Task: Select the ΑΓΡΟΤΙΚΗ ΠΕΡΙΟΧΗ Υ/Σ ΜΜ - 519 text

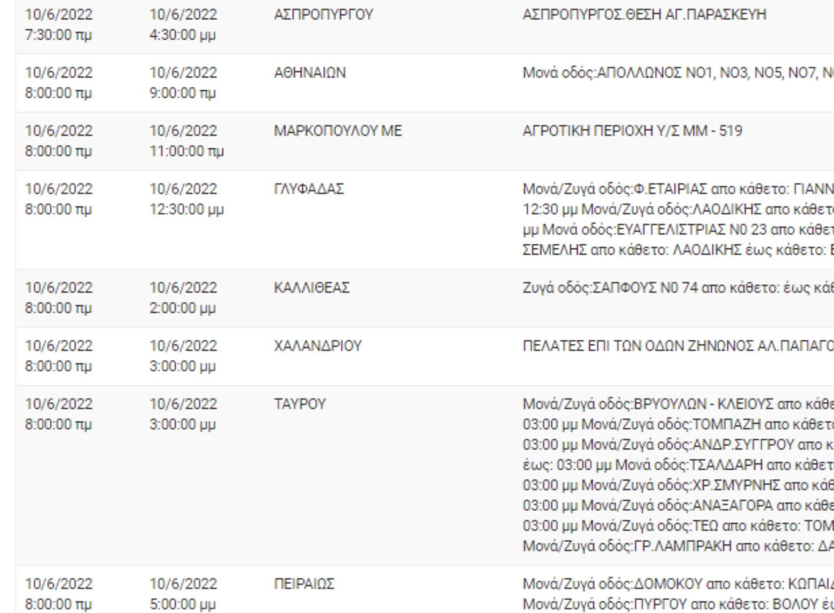Action: (632, 131)
